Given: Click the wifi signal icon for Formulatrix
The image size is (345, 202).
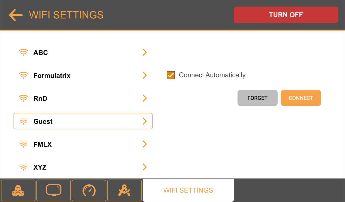Looking at the screenshot, I should 23,75.
